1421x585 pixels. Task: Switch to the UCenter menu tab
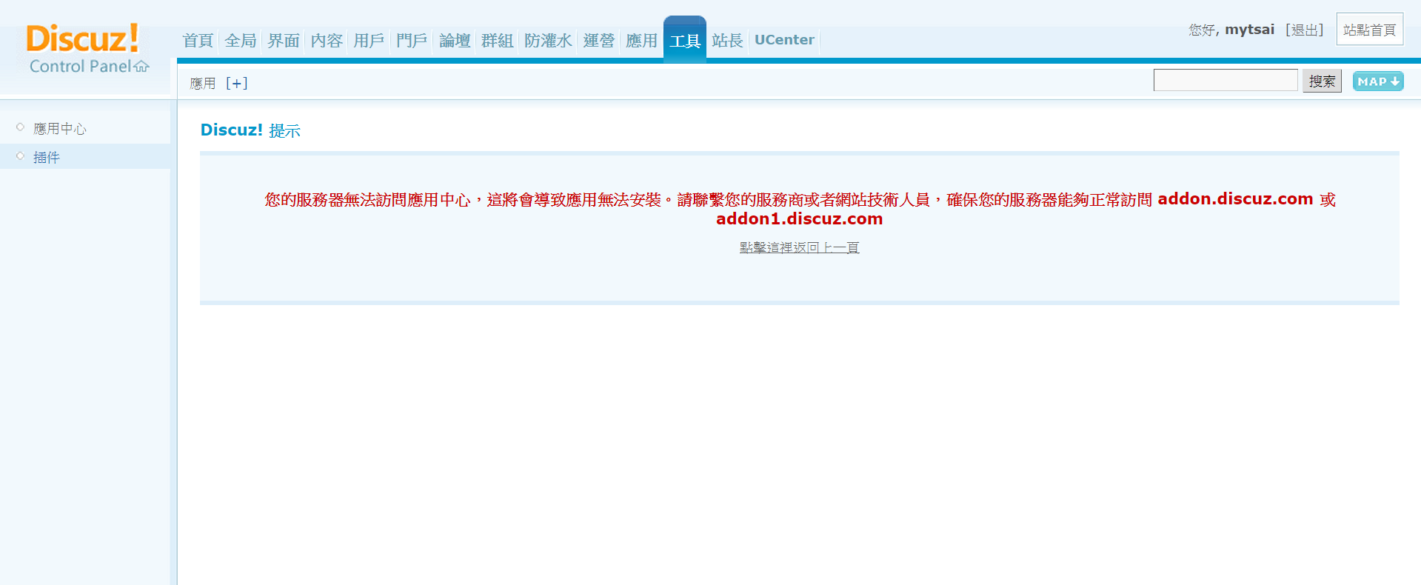(784, 40)
